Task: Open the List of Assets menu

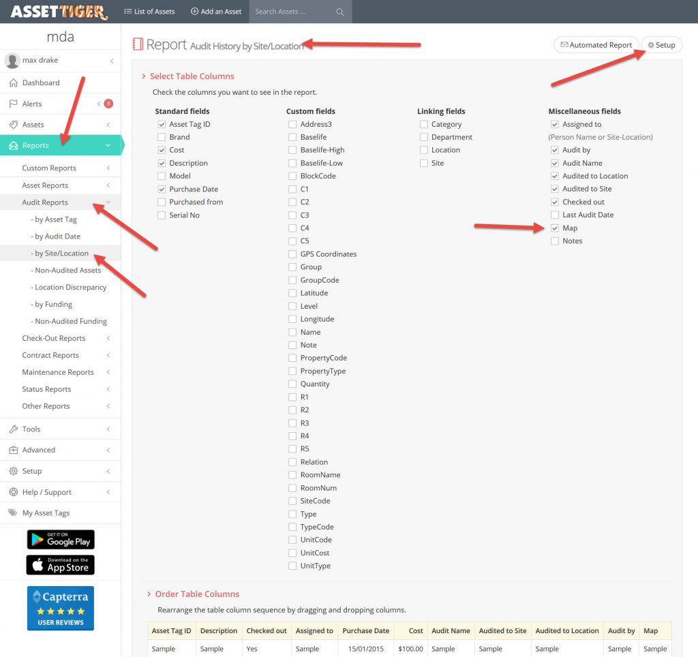Action: pyautogui.click(x=149, y=12)
